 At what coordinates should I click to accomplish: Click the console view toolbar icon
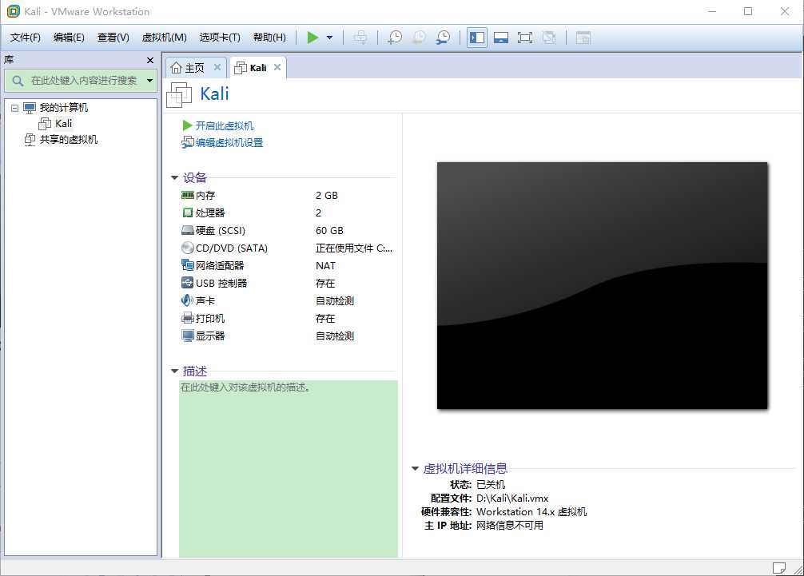coord(583,38)
